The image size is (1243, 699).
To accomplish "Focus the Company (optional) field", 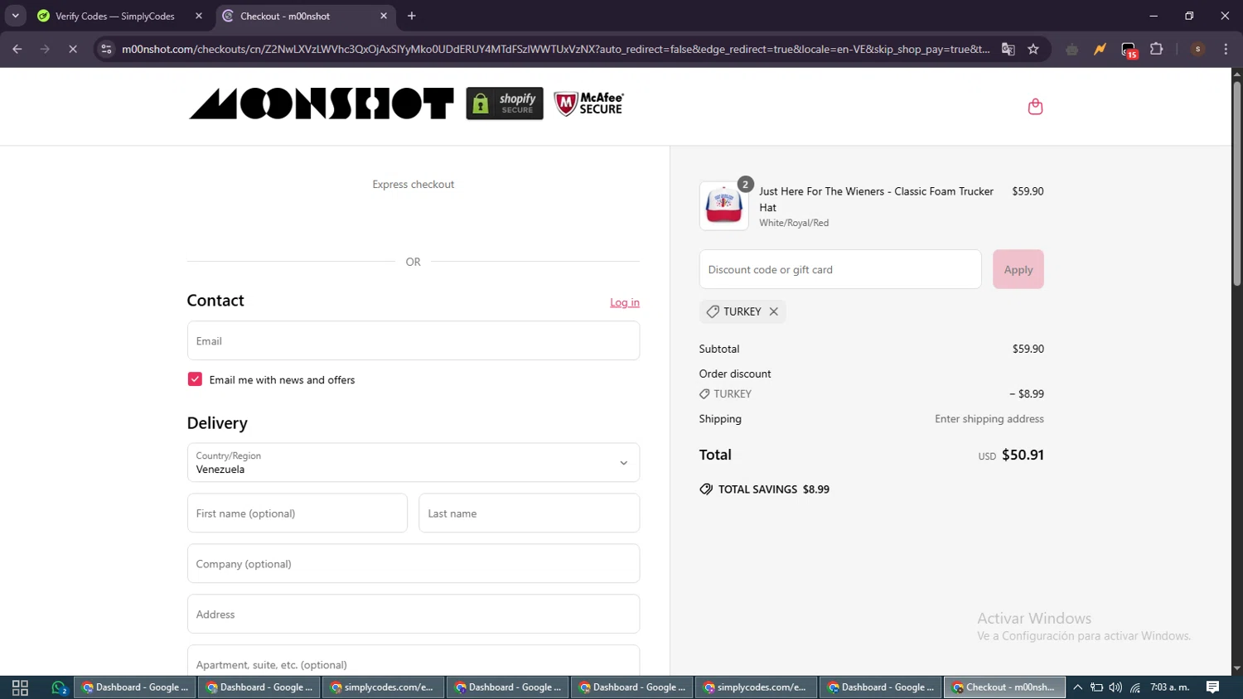I will tap(414, 563).
